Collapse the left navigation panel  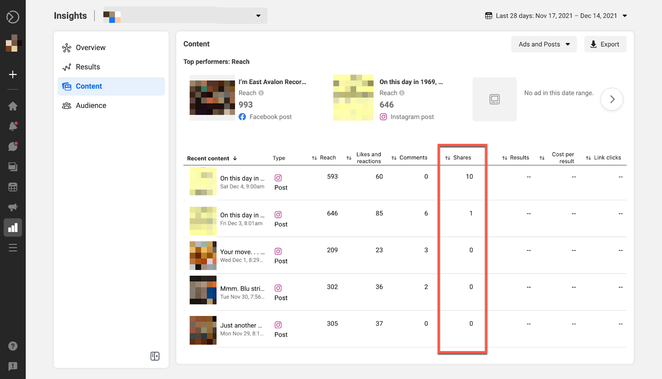[x=155, y=355]
